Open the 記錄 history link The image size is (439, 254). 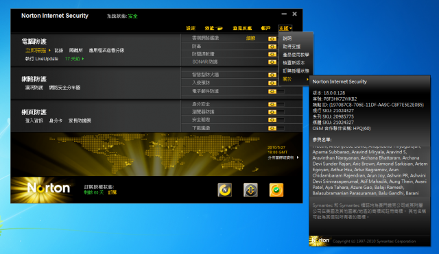pyautogui.click(x=59, y=50)
